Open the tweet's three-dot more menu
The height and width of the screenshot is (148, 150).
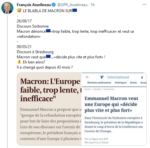coord(144,4)
